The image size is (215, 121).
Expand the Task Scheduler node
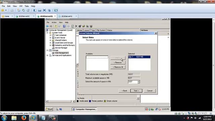(x=50, y=35)
